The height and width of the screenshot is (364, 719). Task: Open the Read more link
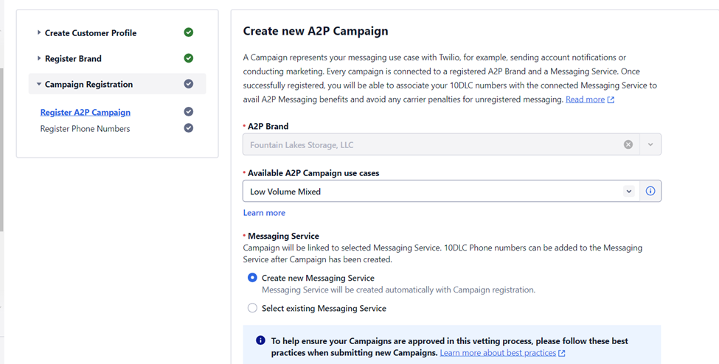(590, 99)
